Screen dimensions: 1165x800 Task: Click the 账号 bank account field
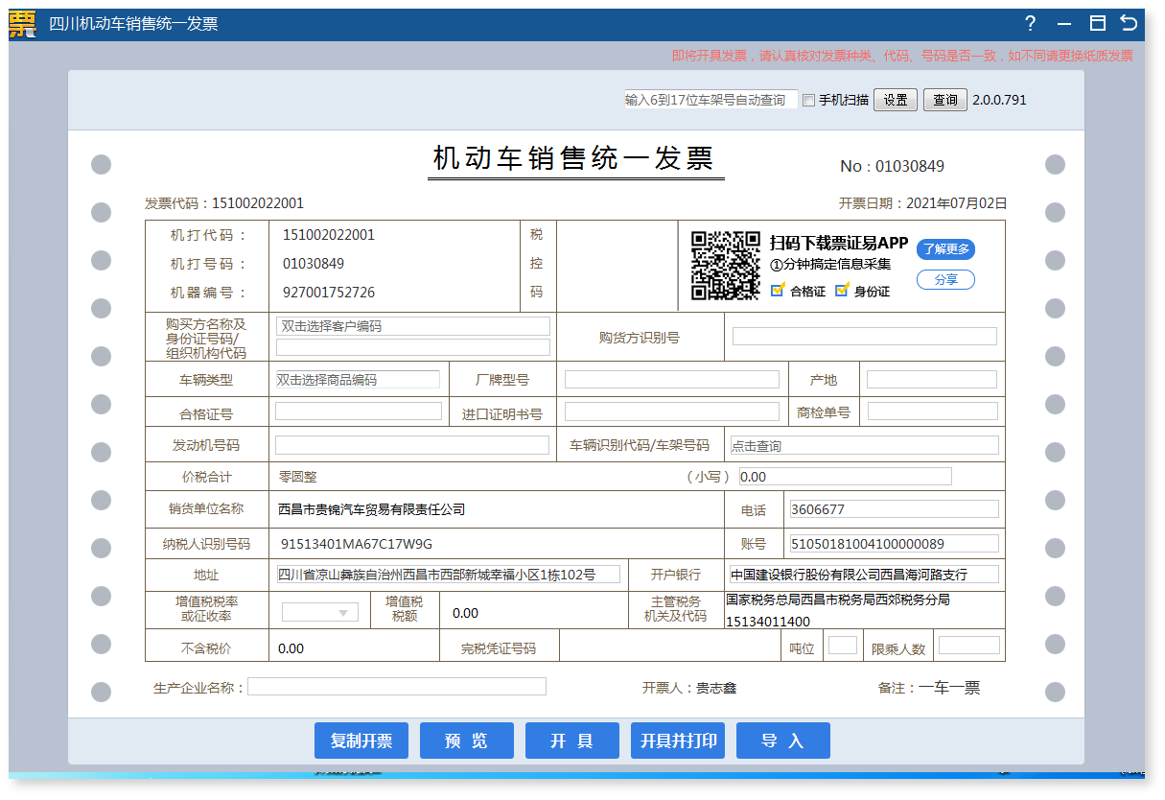893,544
